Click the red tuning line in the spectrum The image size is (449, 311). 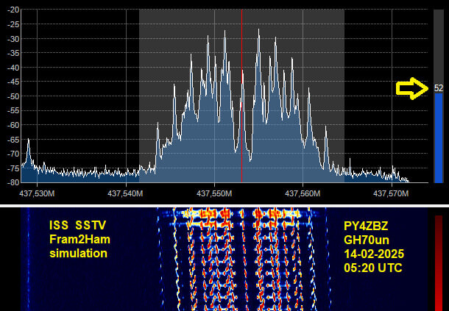241,96
